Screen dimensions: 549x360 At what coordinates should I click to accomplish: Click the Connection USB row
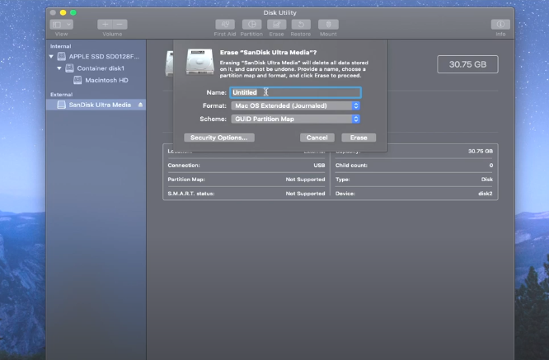tap(246, 165)
